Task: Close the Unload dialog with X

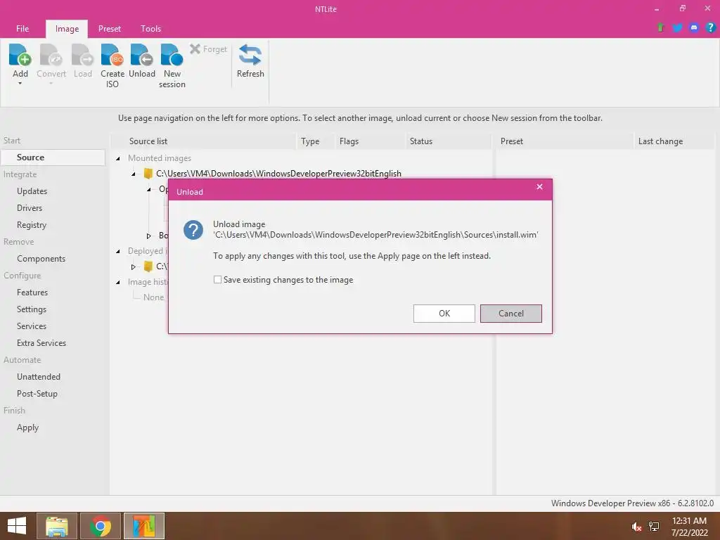Action: pos(539,187)
